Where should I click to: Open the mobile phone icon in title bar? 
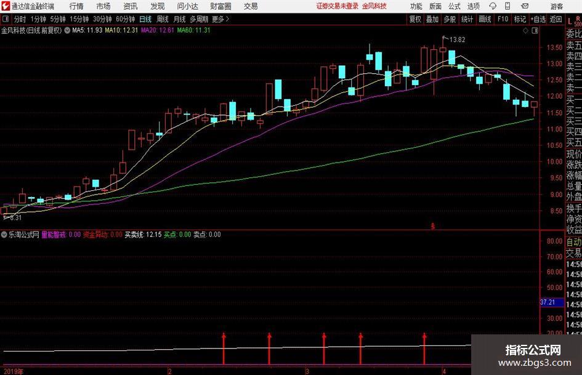click(507, 6)
